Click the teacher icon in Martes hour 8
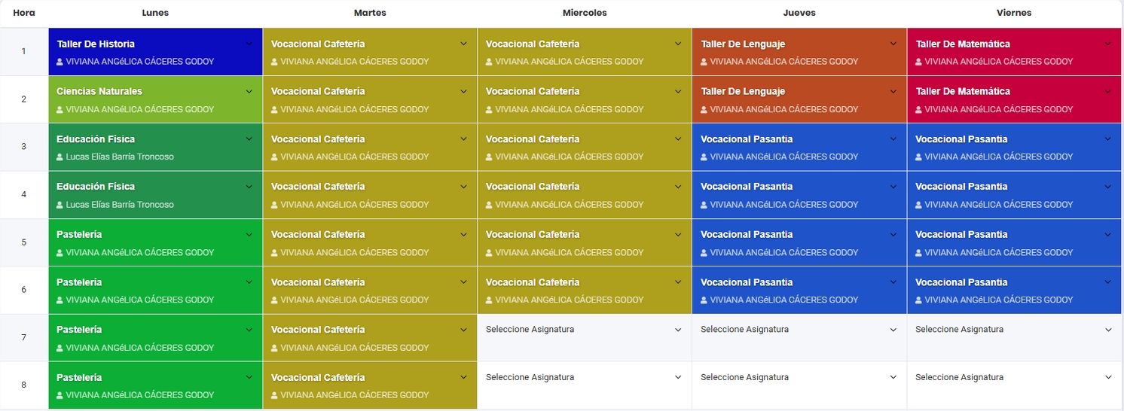1124x411 pixels. click(275, 395)
